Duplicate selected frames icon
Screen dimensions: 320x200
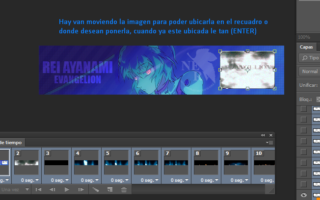pos(110,190)
